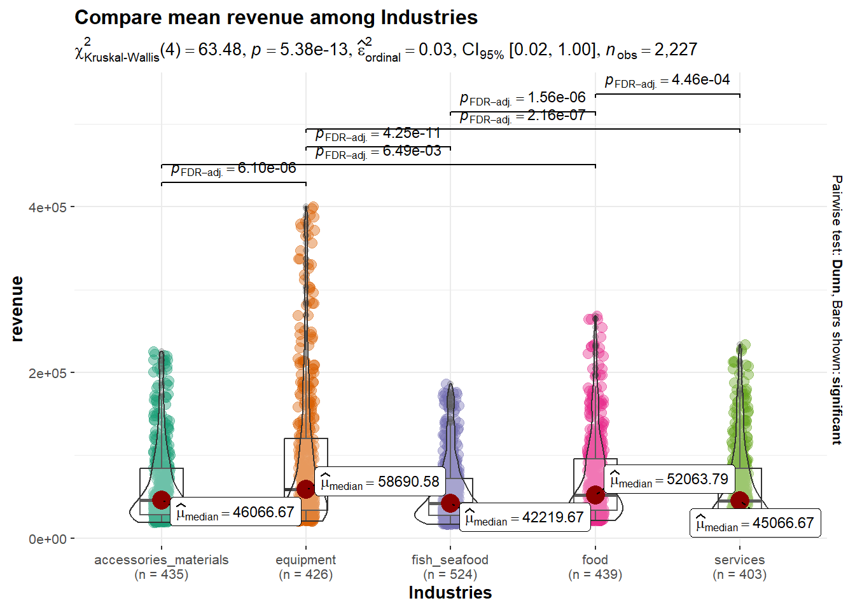Click the fish_seafood median label 42219.67
The height and width of the screenshot is (610, 855).
pos(524,517)
